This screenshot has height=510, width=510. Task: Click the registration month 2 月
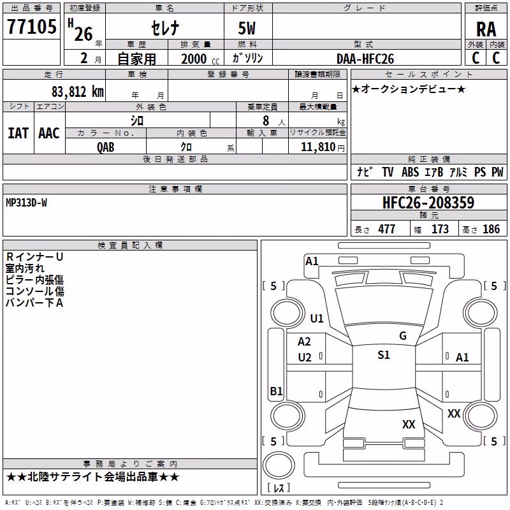coord(91,59)
